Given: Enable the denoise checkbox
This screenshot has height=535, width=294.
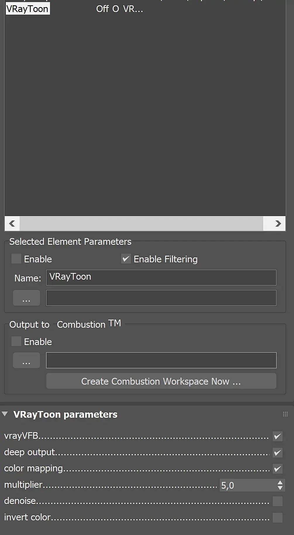Looking at the screenshot, I should [x=277, y=501].
